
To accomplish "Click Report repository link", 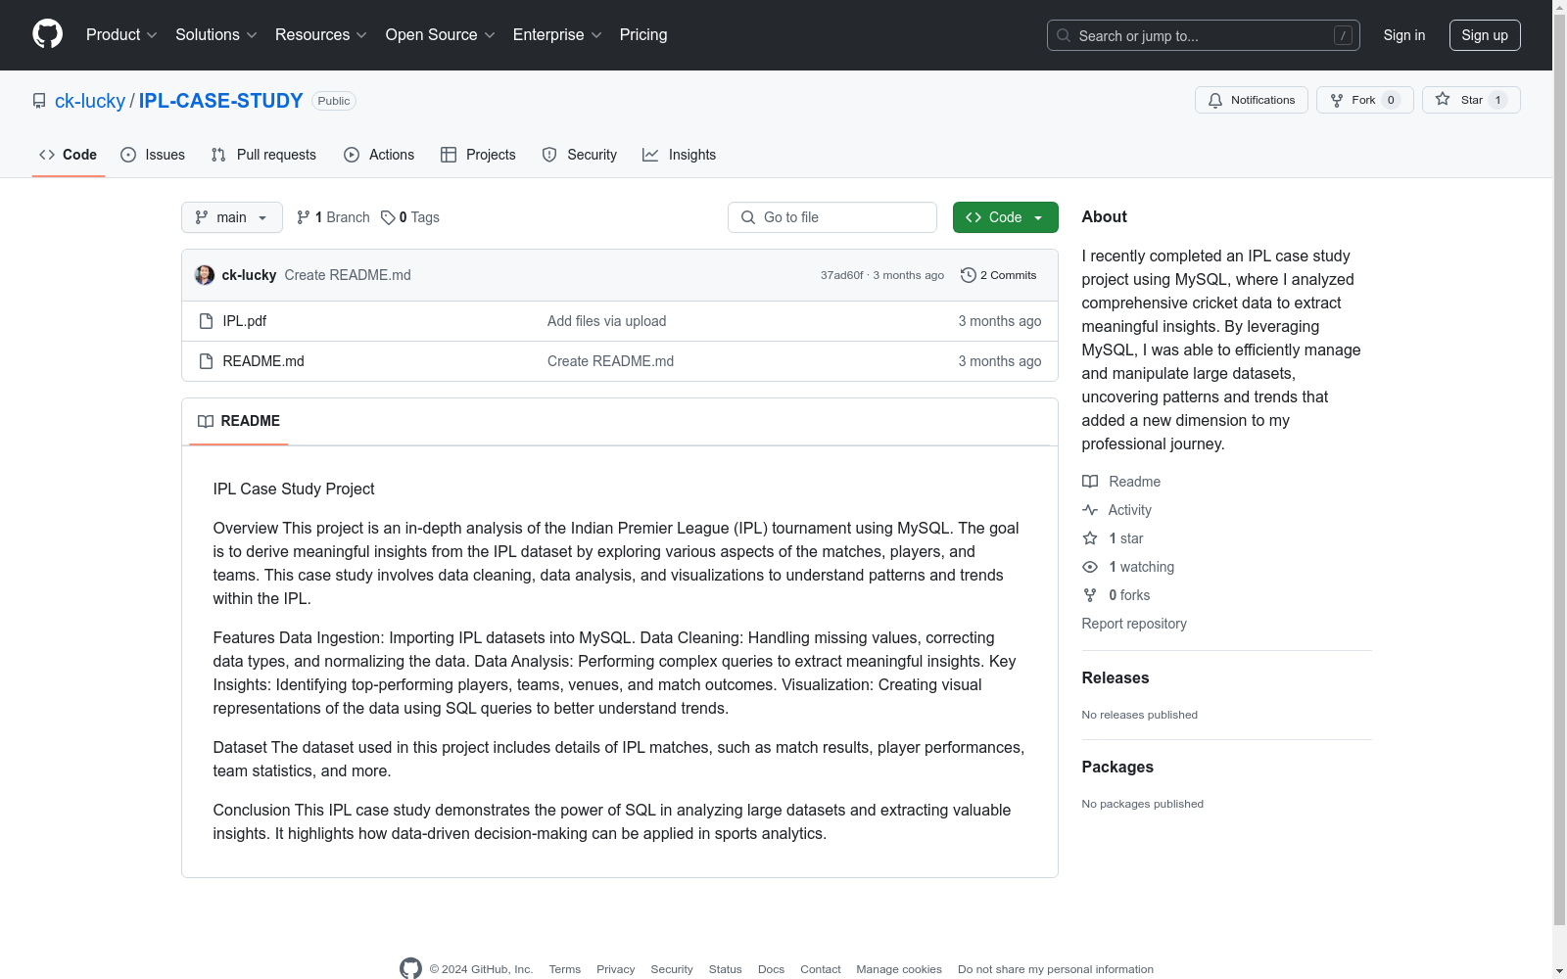I will click(1134, 624).
